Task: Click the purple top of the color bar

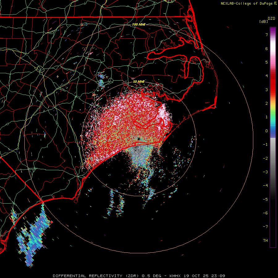Action: point(273,29)
